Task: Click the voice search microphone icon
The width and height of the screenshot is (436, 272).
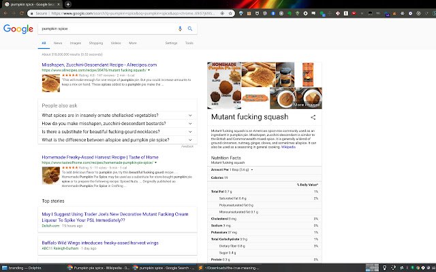Action: click(x=180, y=29)
